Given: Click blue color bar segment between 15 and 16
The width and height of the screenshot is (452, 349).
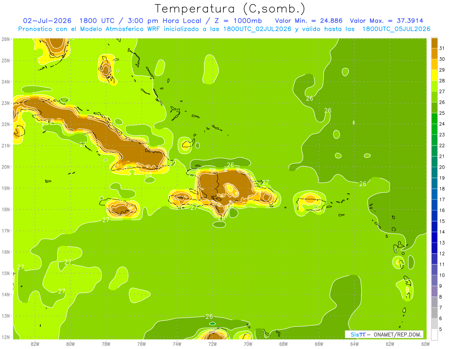Looking at the screenshot, I should (x=434, y=215).
